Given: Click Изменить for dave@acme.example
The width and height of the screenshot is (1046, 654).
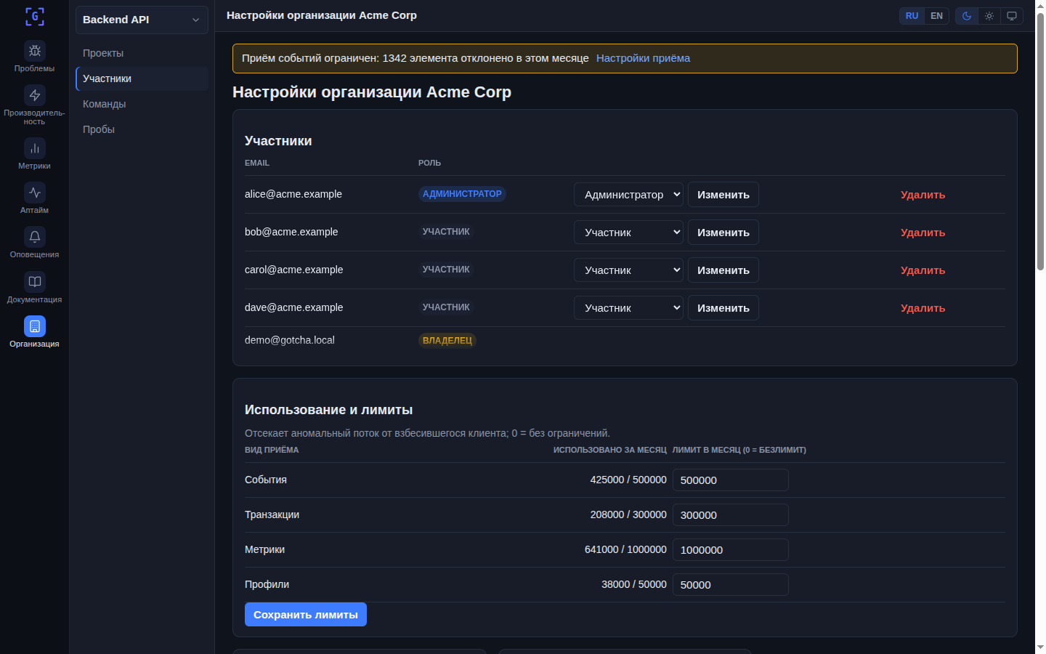Looking at the screenshot, I should point(723,308).
